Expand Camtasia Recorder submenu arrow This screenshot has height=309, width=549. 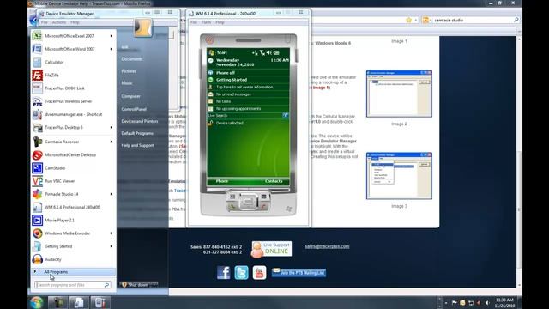[112, 142]
